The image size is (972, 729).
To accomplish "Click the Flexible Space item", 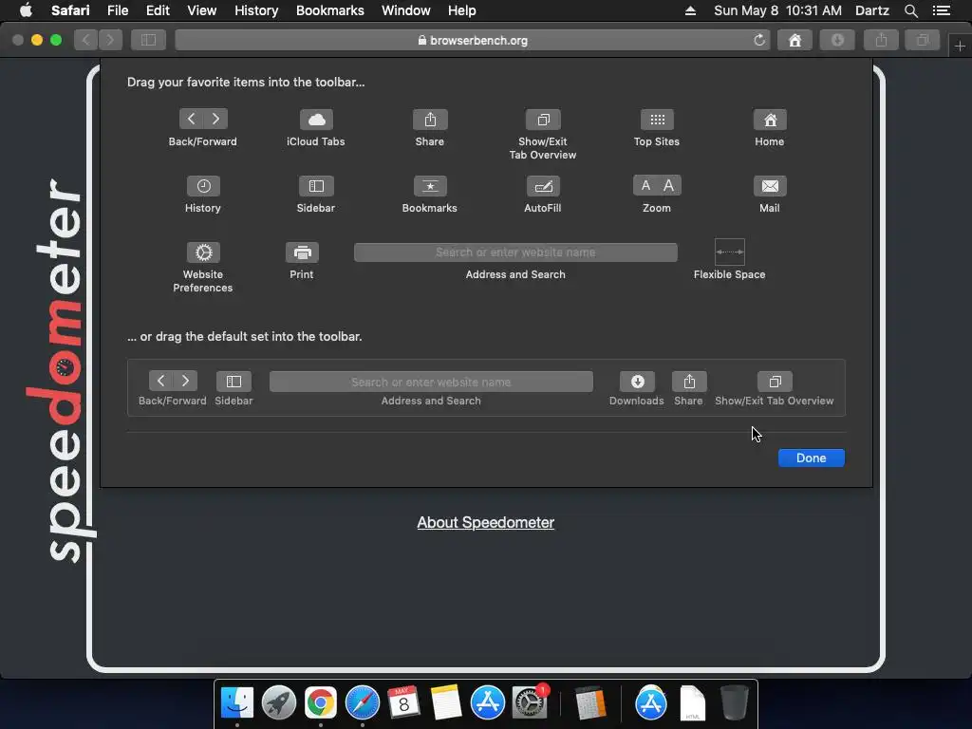I will pos(730,252).
